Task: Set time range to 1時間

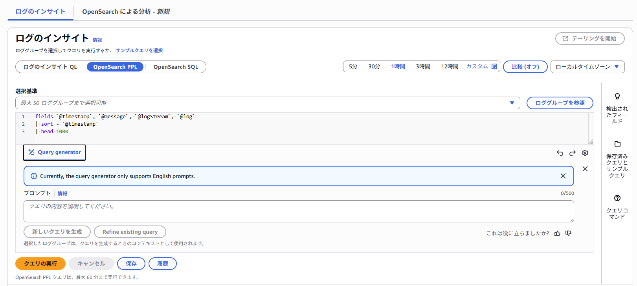Action: [398, 66]
